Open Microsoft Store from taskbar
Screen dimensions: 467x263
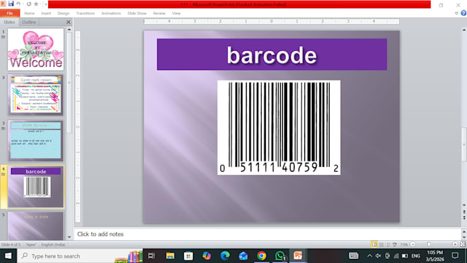188,256
